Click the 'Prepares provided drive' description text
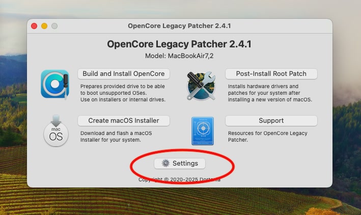Image resolution: width=361 pixels, height=215 pixels. [123, 93]
